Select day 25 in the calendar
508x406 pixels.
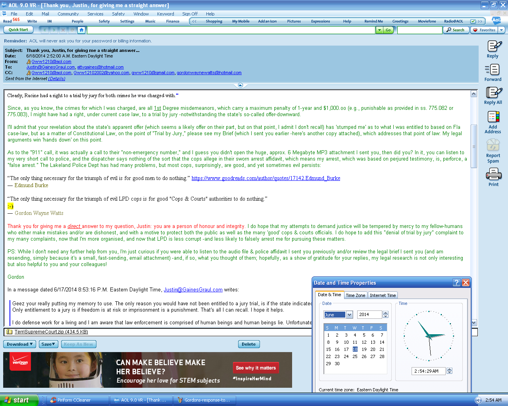[355, 356]
